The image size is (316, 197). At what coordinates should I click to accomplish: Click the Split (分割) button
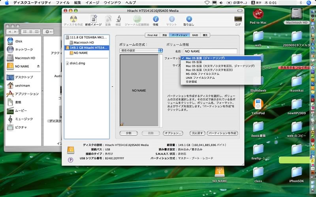(129, 133)
